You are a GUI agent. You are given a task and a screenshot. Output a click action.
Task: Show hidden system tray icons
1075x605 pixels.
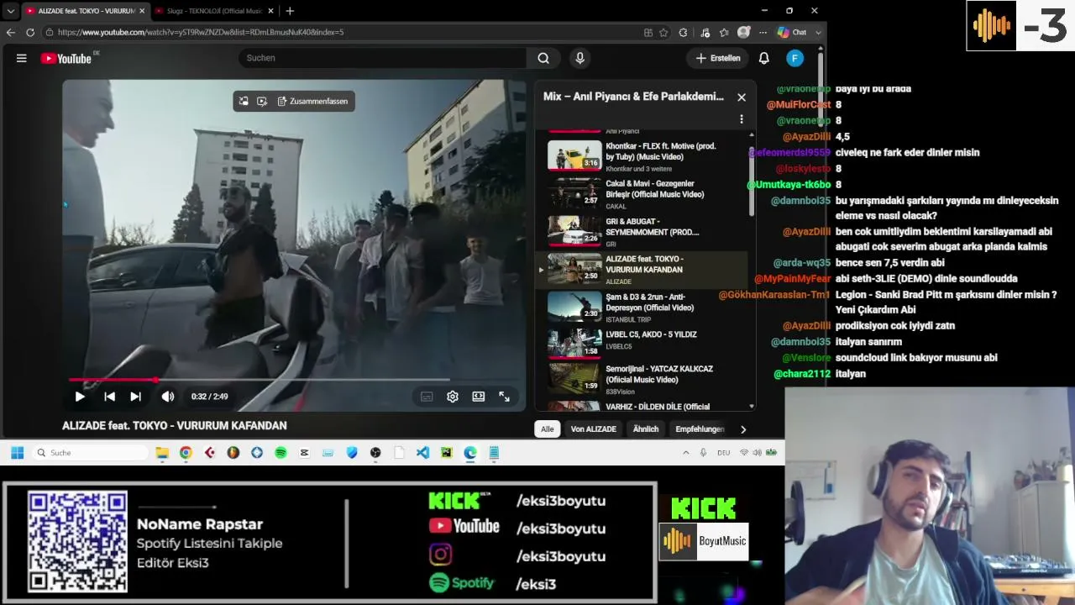(x=685, y=453)
